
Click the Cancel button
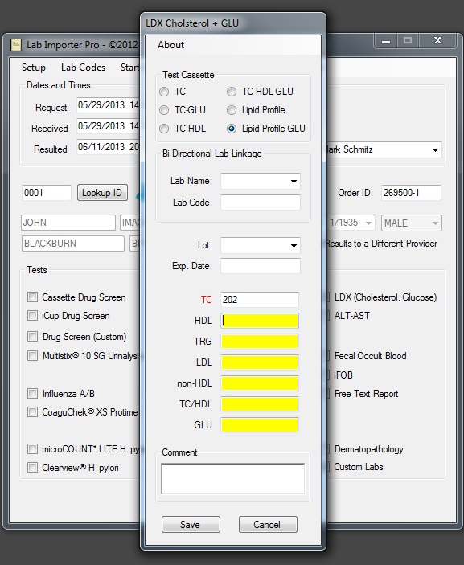pyautogui.click(x=268, y=524)
